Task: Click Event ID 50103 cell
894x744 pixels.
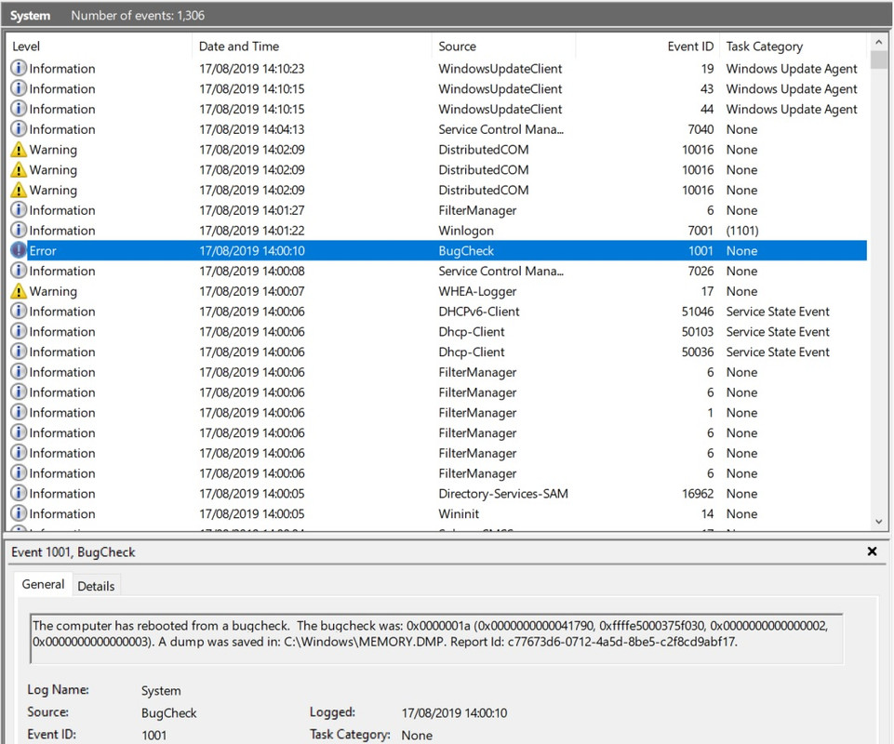Action: [x=698, y=331]
